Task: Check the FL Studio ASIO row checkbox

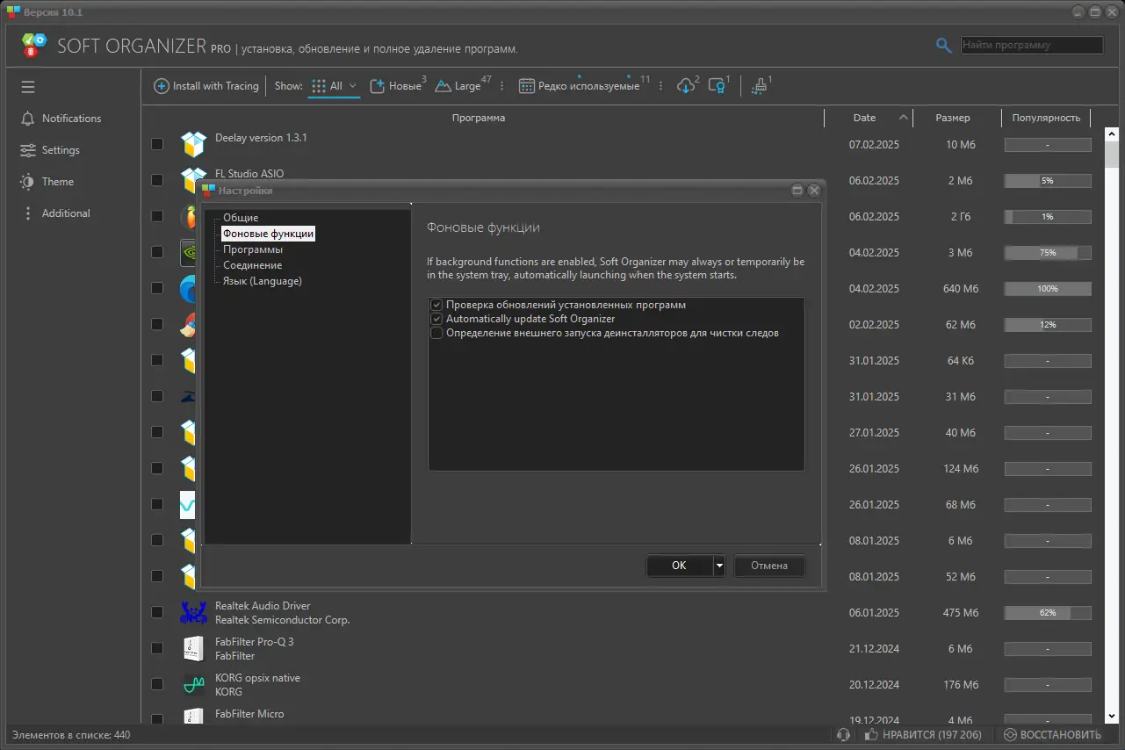Action: (x=157, y=180)
